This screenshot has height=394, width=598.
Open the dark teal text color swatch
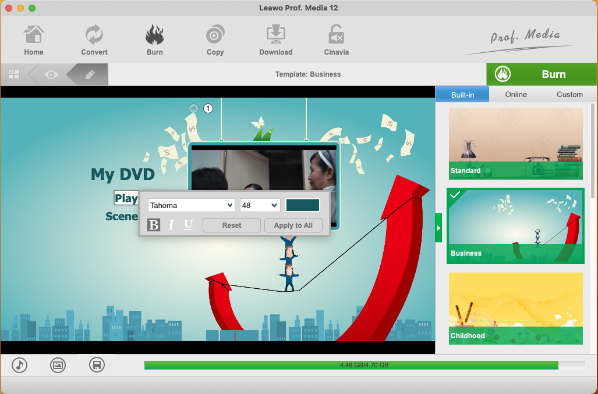(x=303, y=205)
